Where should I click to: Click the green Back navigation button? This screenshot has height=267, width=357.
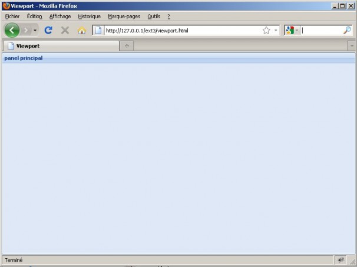(12, 30)
